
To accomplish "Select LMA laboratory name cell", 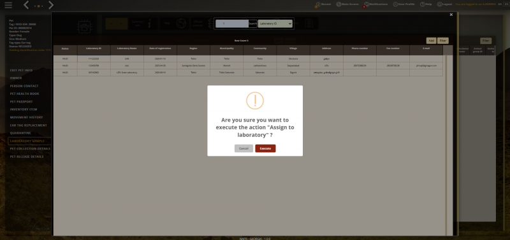I will pos(127,59).
